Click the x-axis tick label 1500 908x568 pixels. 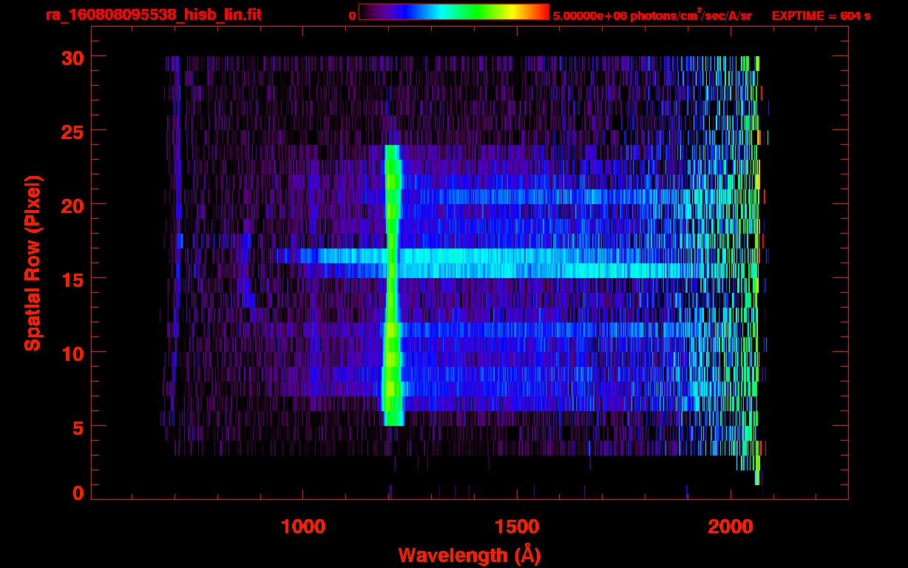pos(518,527)
